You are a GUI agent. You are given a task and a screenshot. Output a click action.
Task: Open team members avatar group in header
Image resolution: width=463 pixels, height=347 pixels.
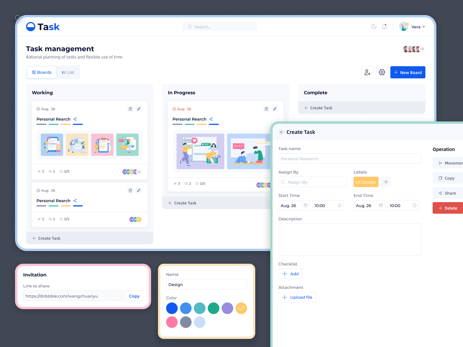point(414,49)
